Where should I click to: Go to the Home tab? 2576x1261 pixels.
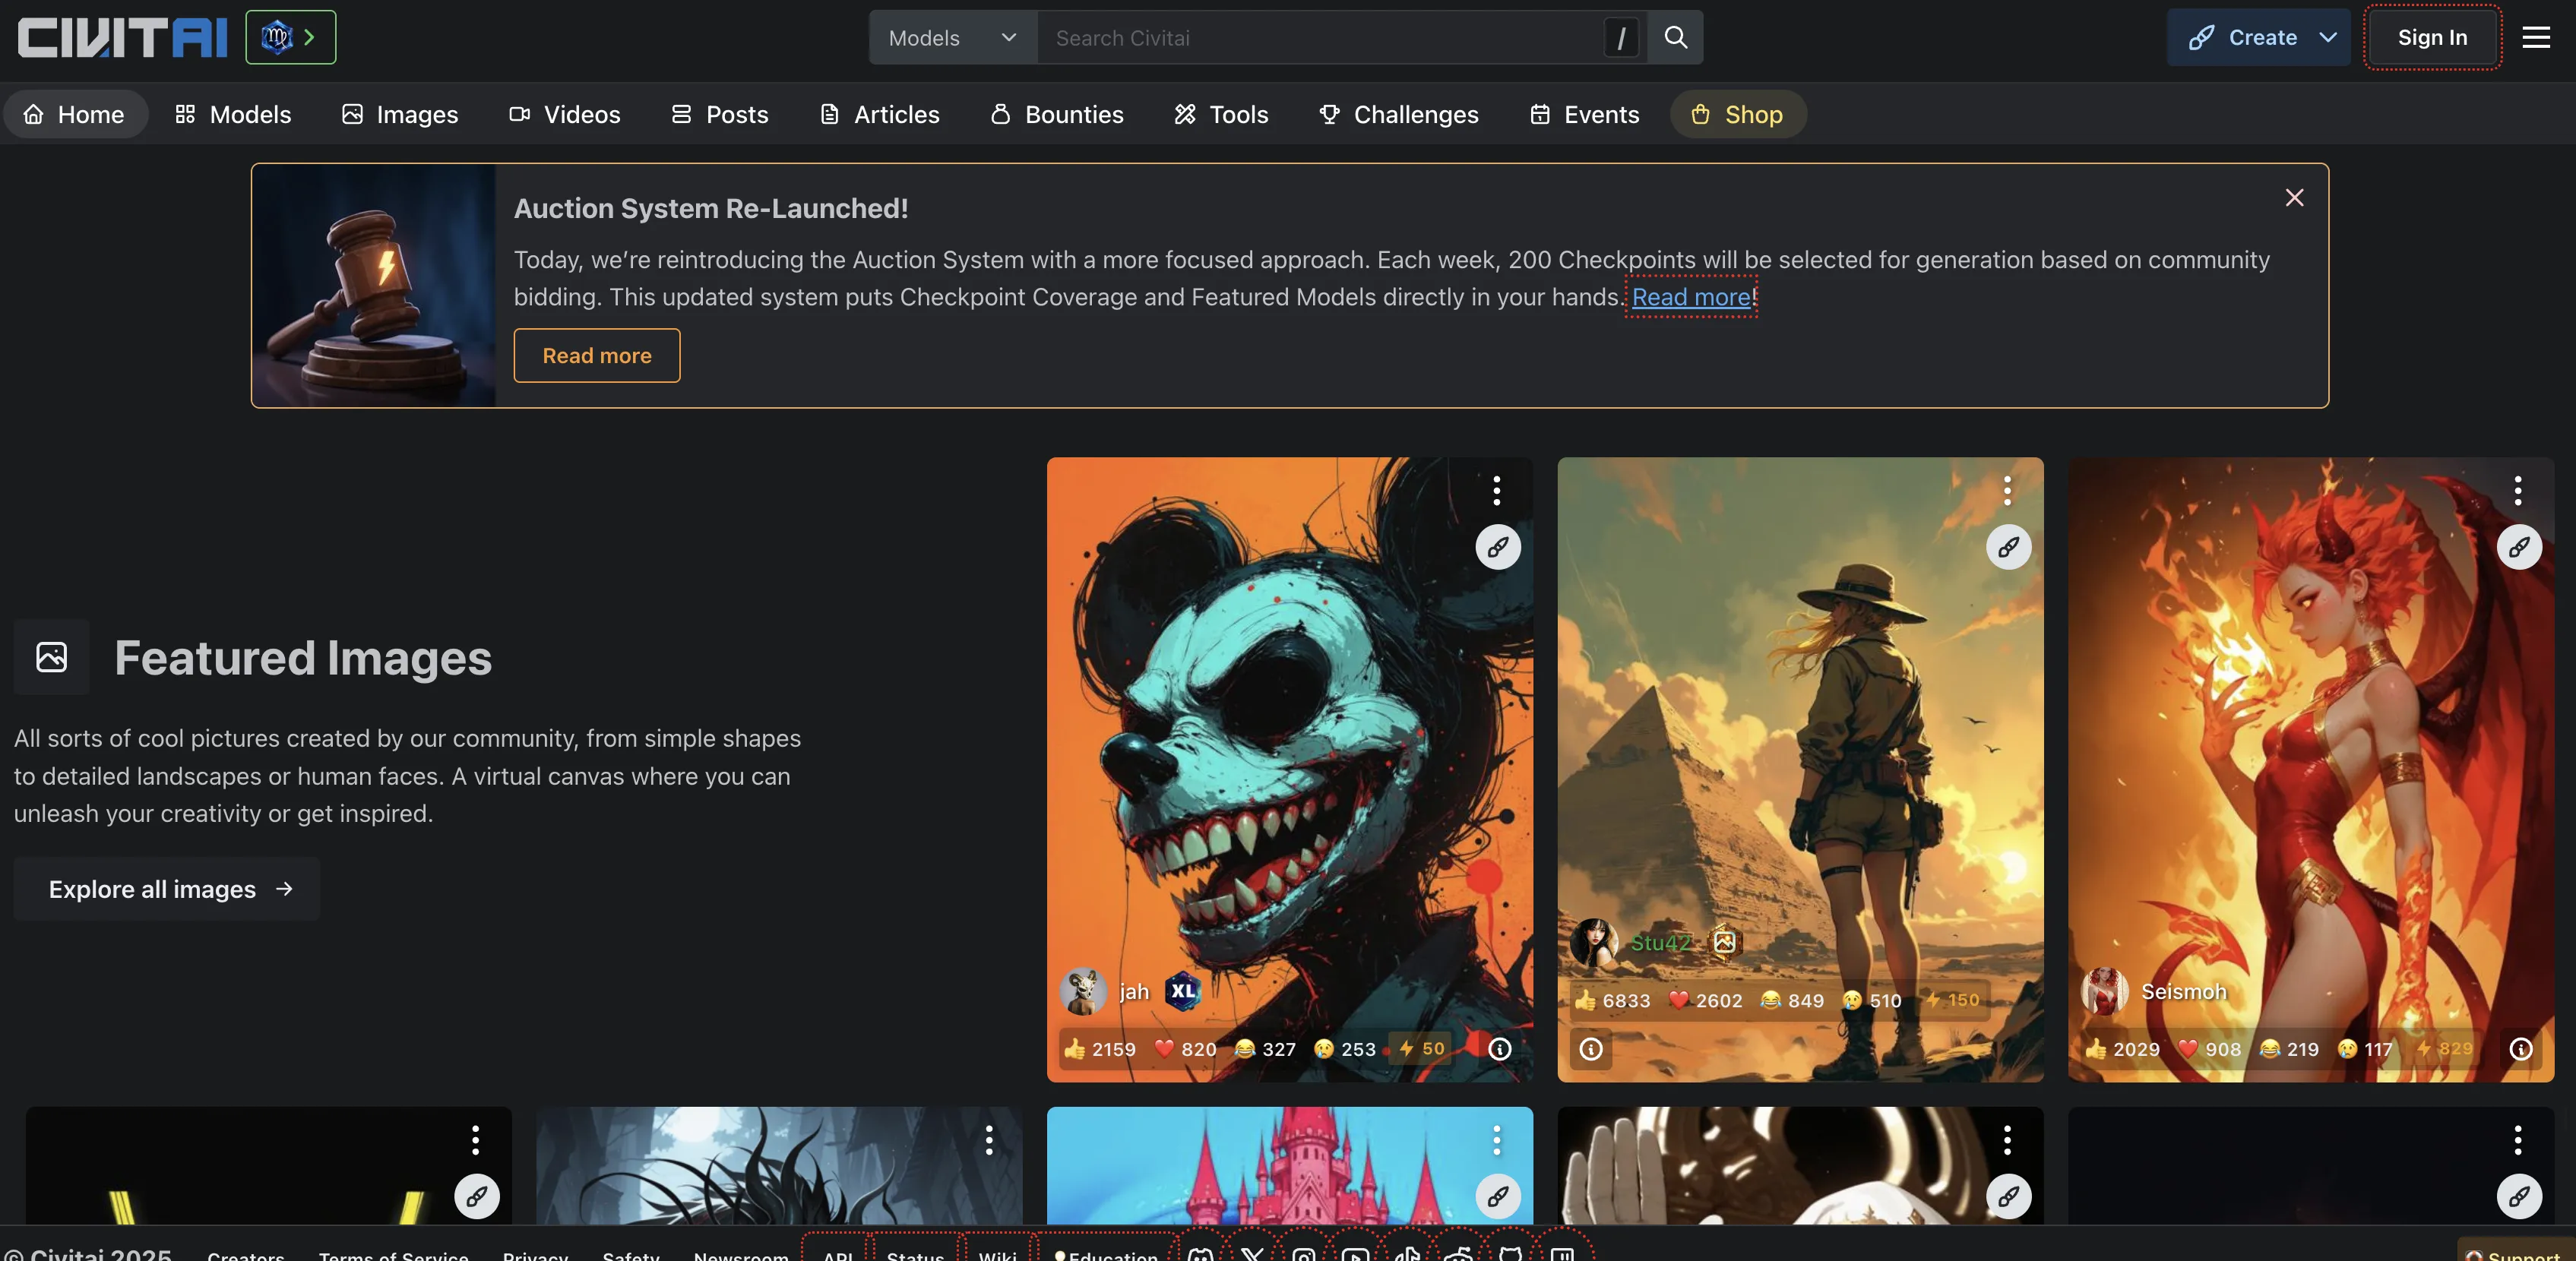(75, 114)
